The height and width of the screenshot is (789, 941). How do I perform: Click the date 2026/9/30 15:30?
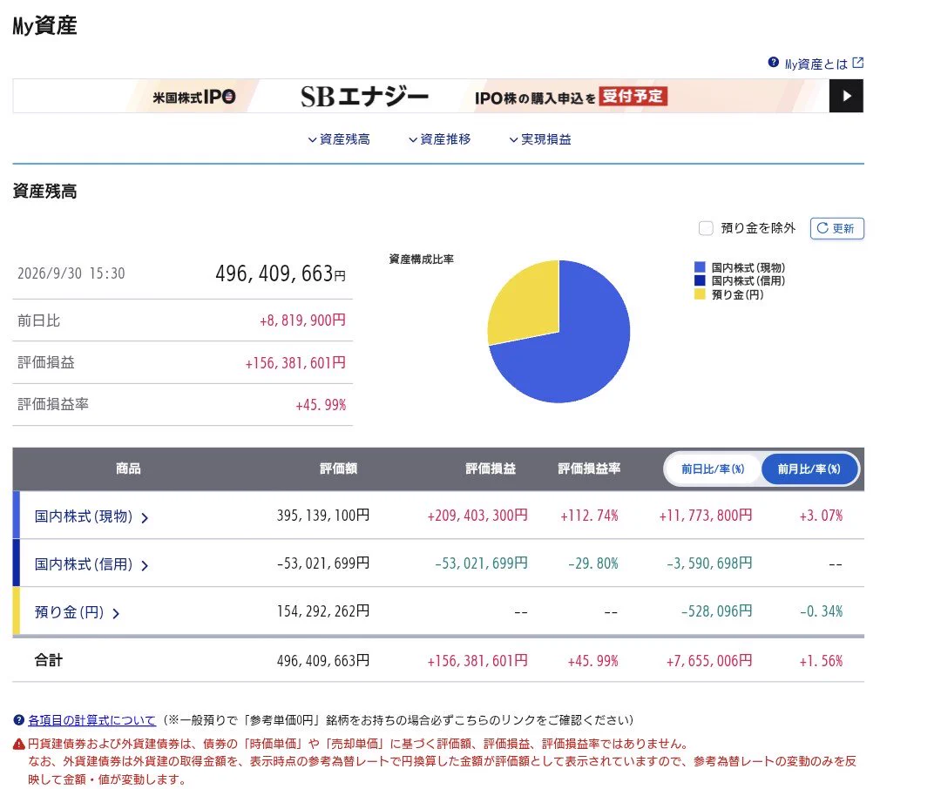point(71,273)
